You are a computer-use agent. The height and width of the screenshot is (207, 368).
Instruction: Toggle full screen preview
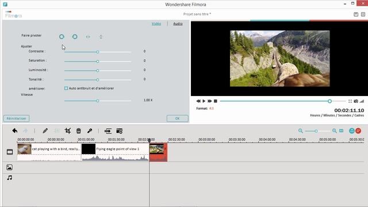point(350,101)
